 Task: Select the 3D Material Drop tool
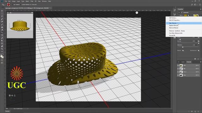click(2, 33)
